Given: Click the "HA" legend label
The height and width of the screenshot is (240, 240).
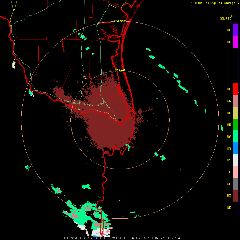Looking at the screenshot, I should pyautogui.click(x=229, y=89).
